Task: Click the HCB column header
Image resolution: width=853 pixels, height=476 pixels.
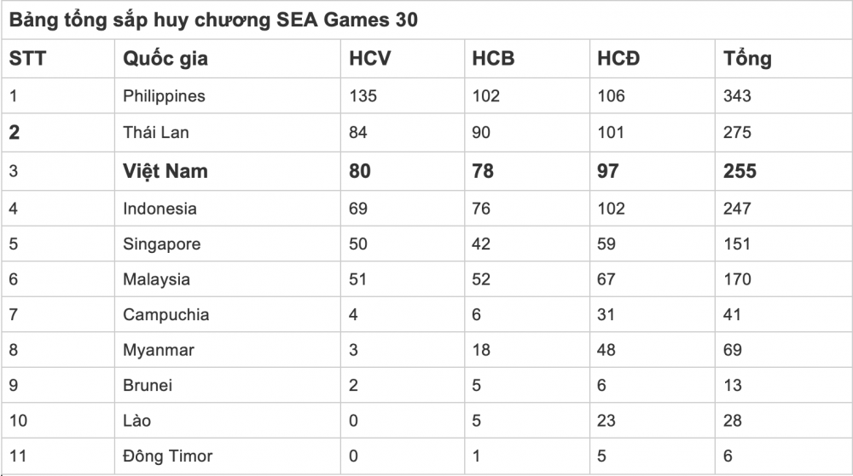Action: coord(494,59)
